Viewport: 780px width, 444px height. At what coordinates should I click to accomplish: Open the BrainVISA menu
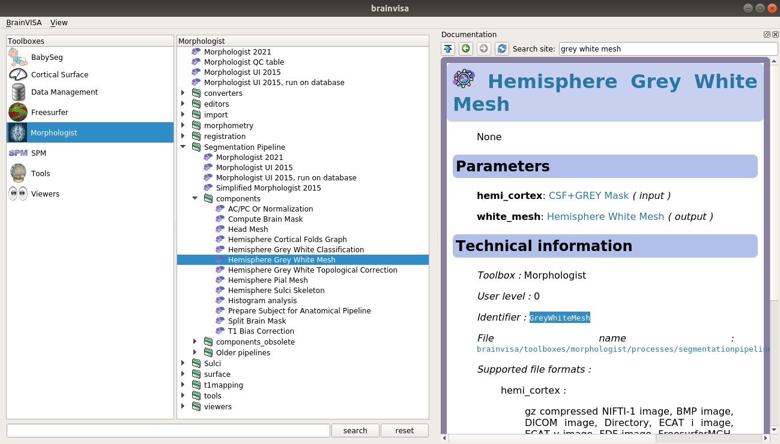point(24,23)
